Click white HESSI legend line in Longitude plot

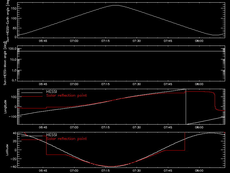coord(32,93)
